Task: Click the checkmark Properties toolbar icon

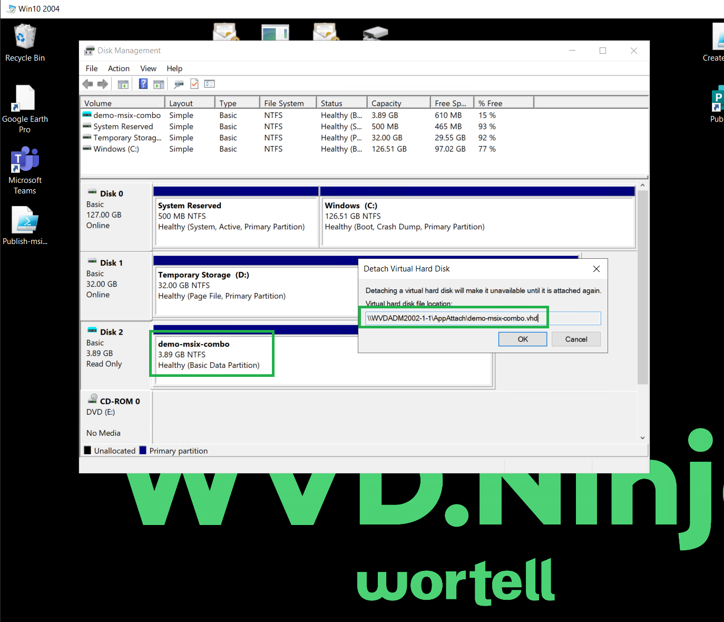Action: coord(194,84)
